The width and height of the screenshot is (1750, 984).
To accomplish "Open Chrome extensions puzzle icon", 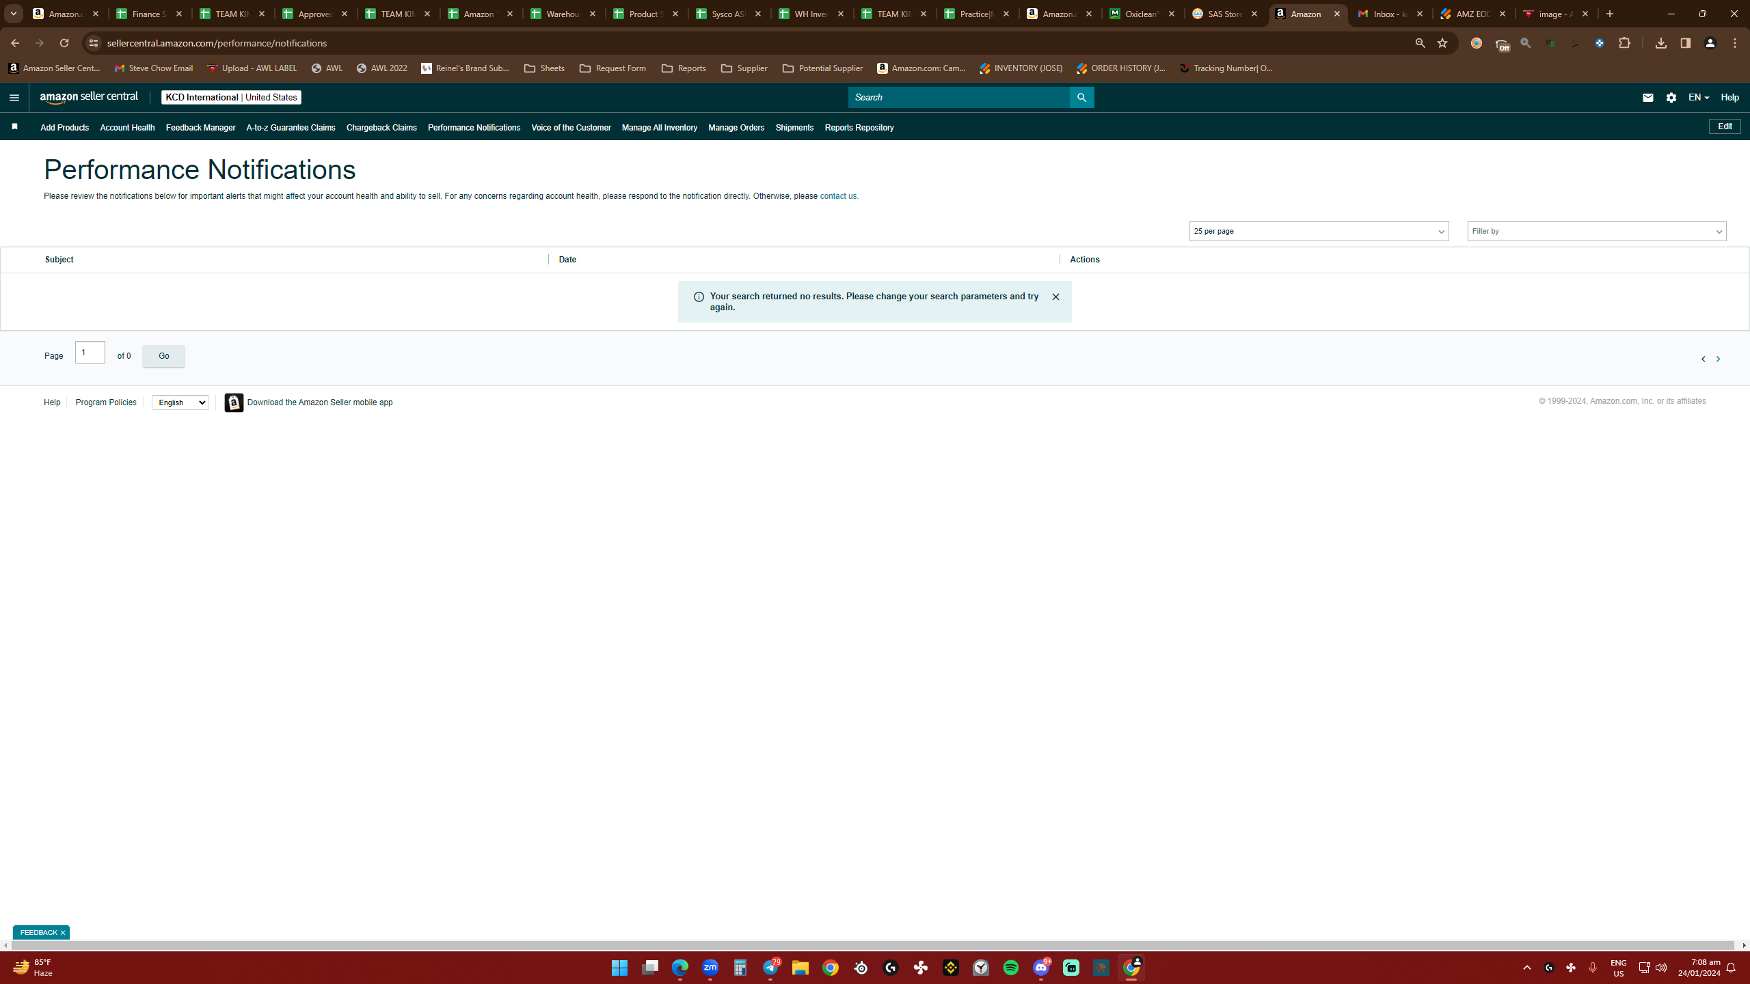I will click(1625, 43).
